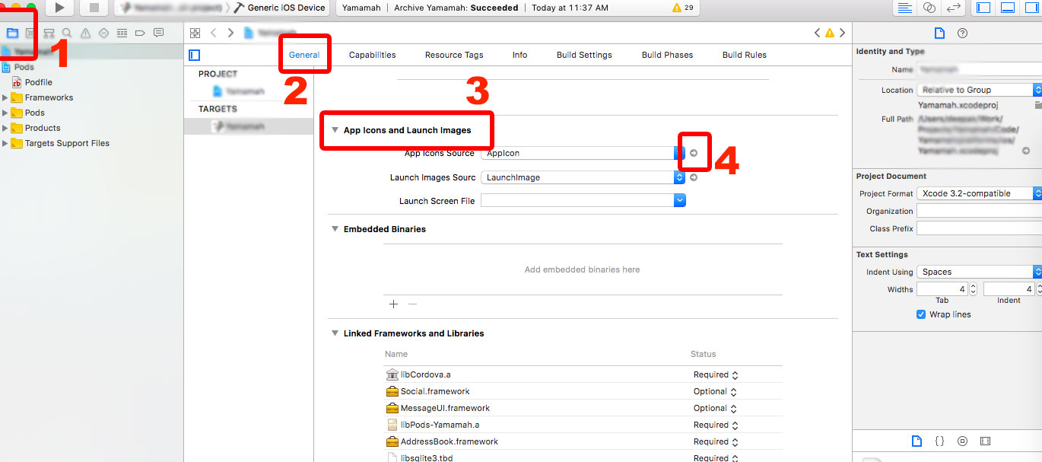Go back with the jump bar left arrow

(214, 33)
